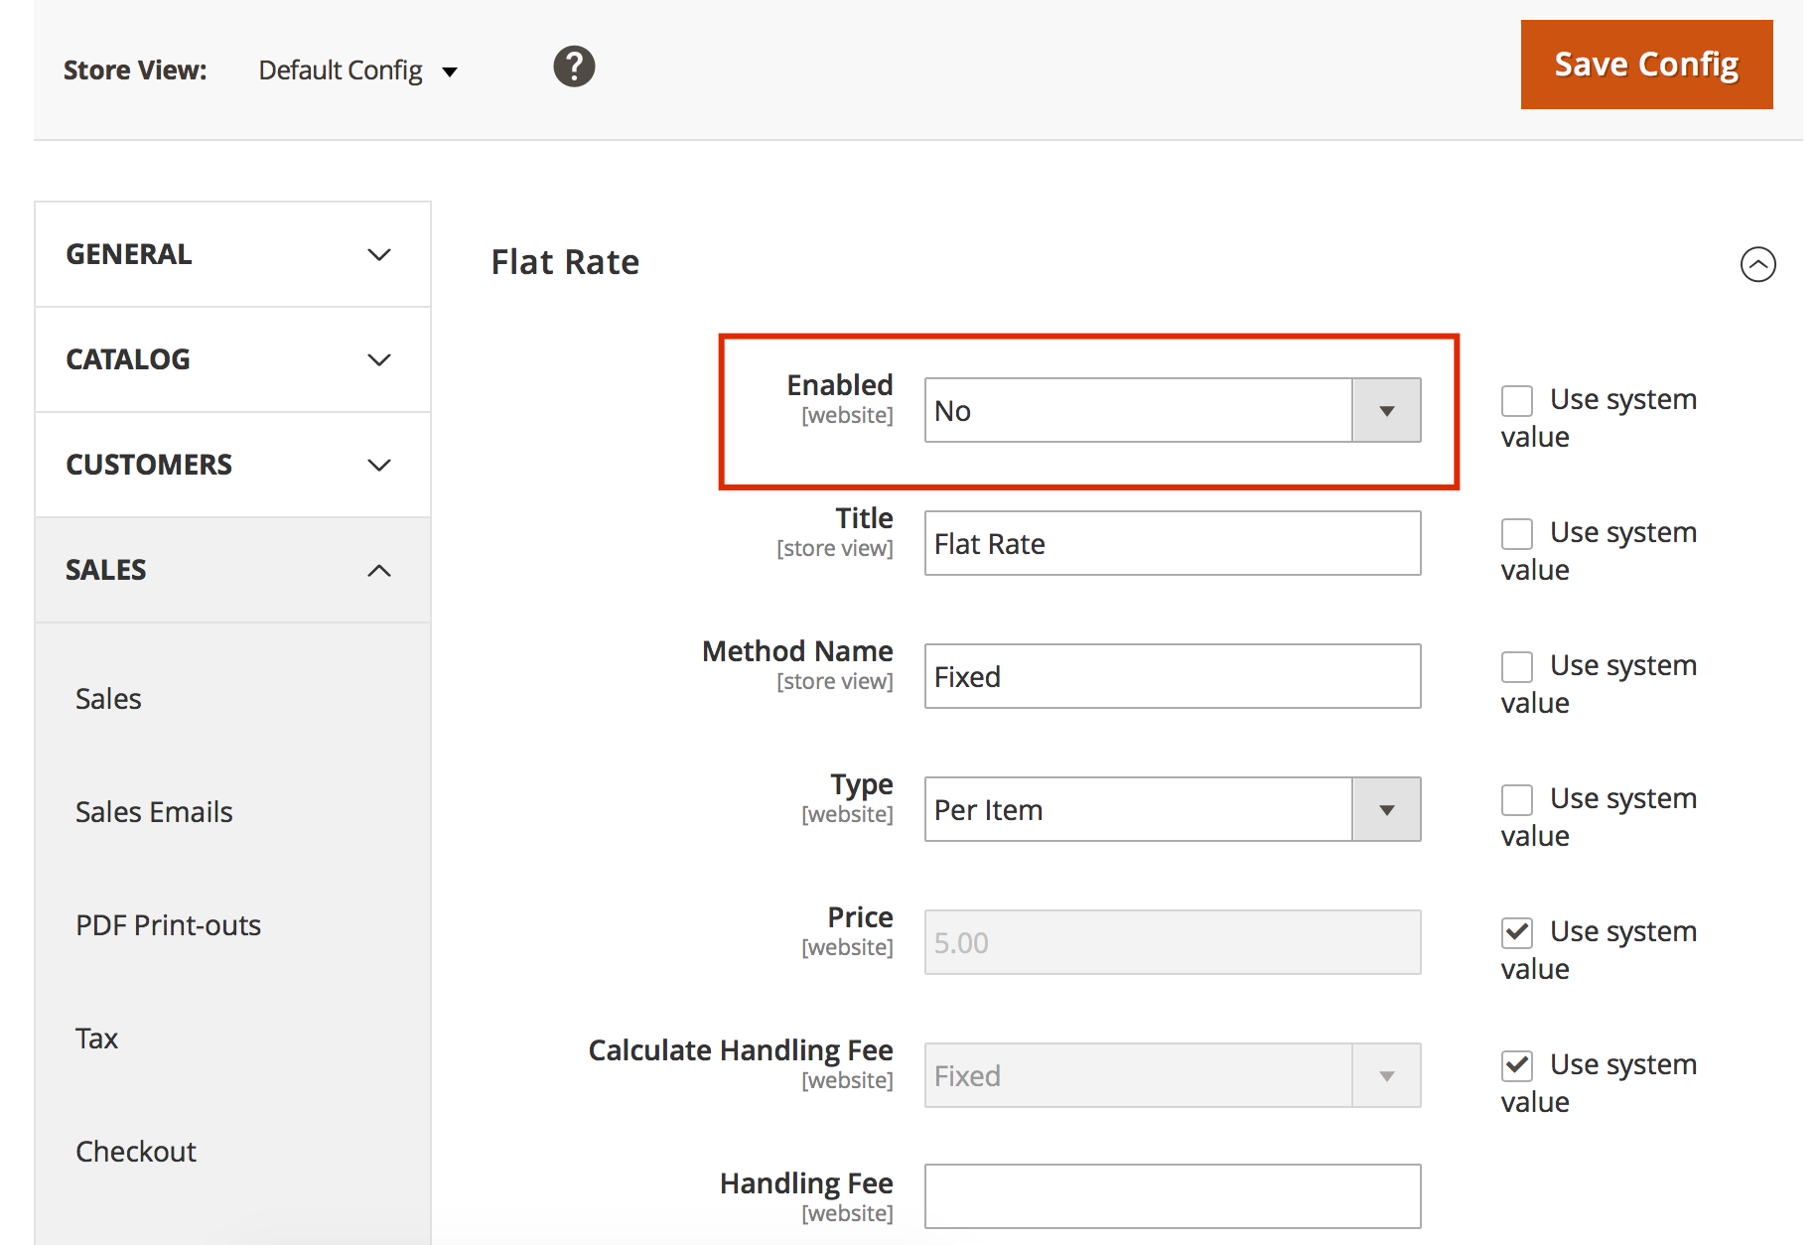
Task: Open Sales Emails settings in sidebar
Action: 154,812
